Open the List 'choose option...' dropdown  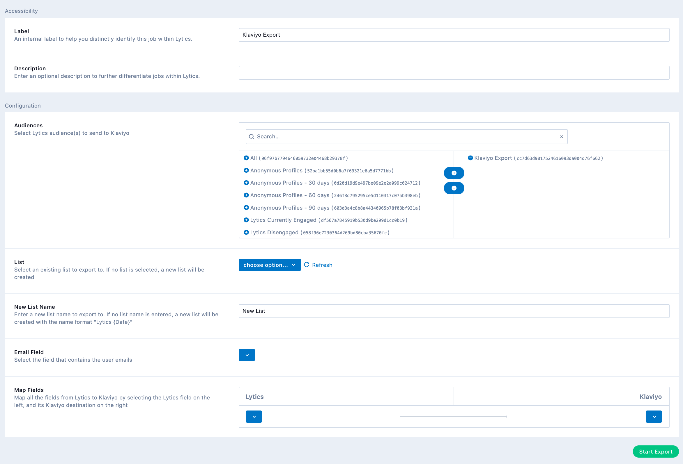(x=270, y=265)
